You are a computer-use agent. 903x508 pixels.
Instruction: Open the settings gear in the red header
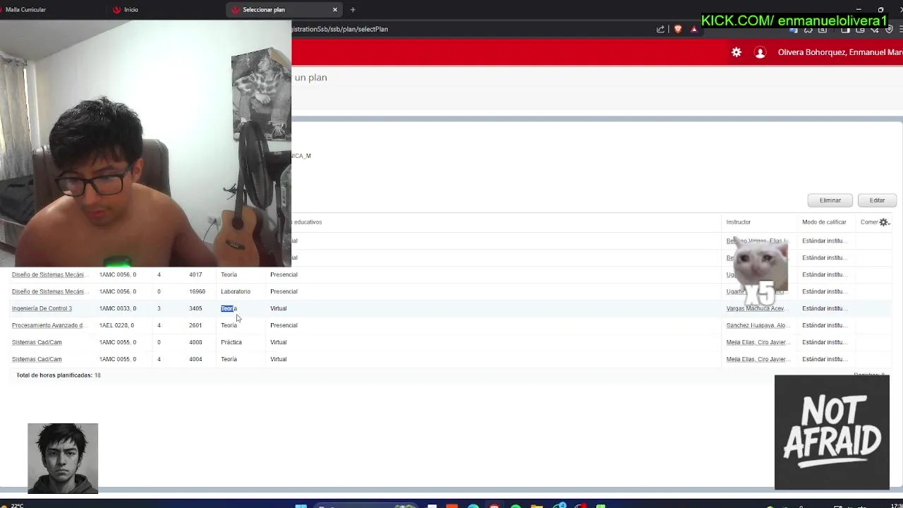737,52
